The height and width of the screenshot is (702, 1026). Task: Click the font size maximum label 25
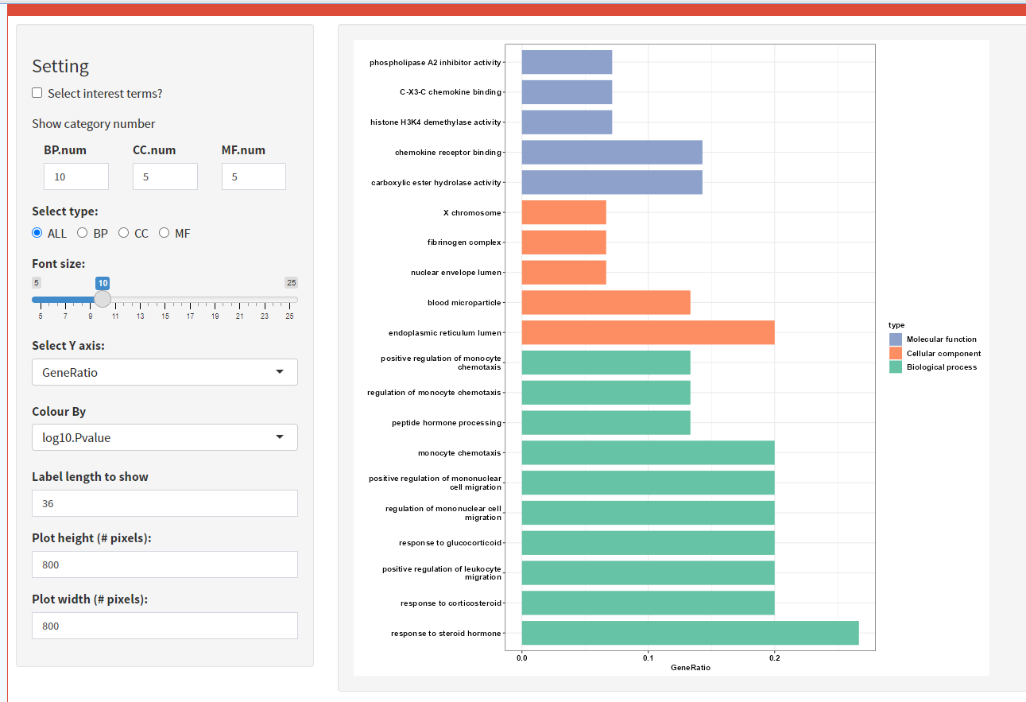291,283
